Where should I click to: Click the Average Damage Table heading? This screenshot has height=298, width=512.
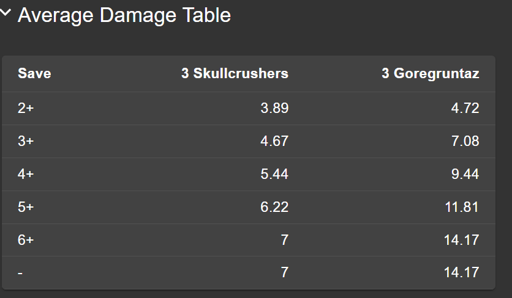124,15
